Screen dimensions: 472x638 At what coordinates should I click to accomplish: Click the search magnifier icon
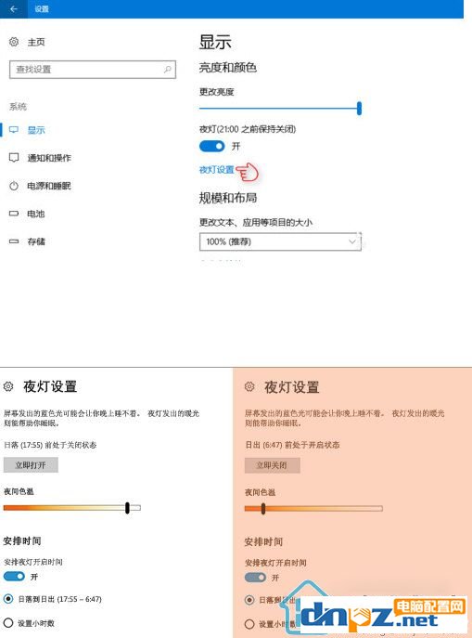pyautogui.click(x=167, y=69)
